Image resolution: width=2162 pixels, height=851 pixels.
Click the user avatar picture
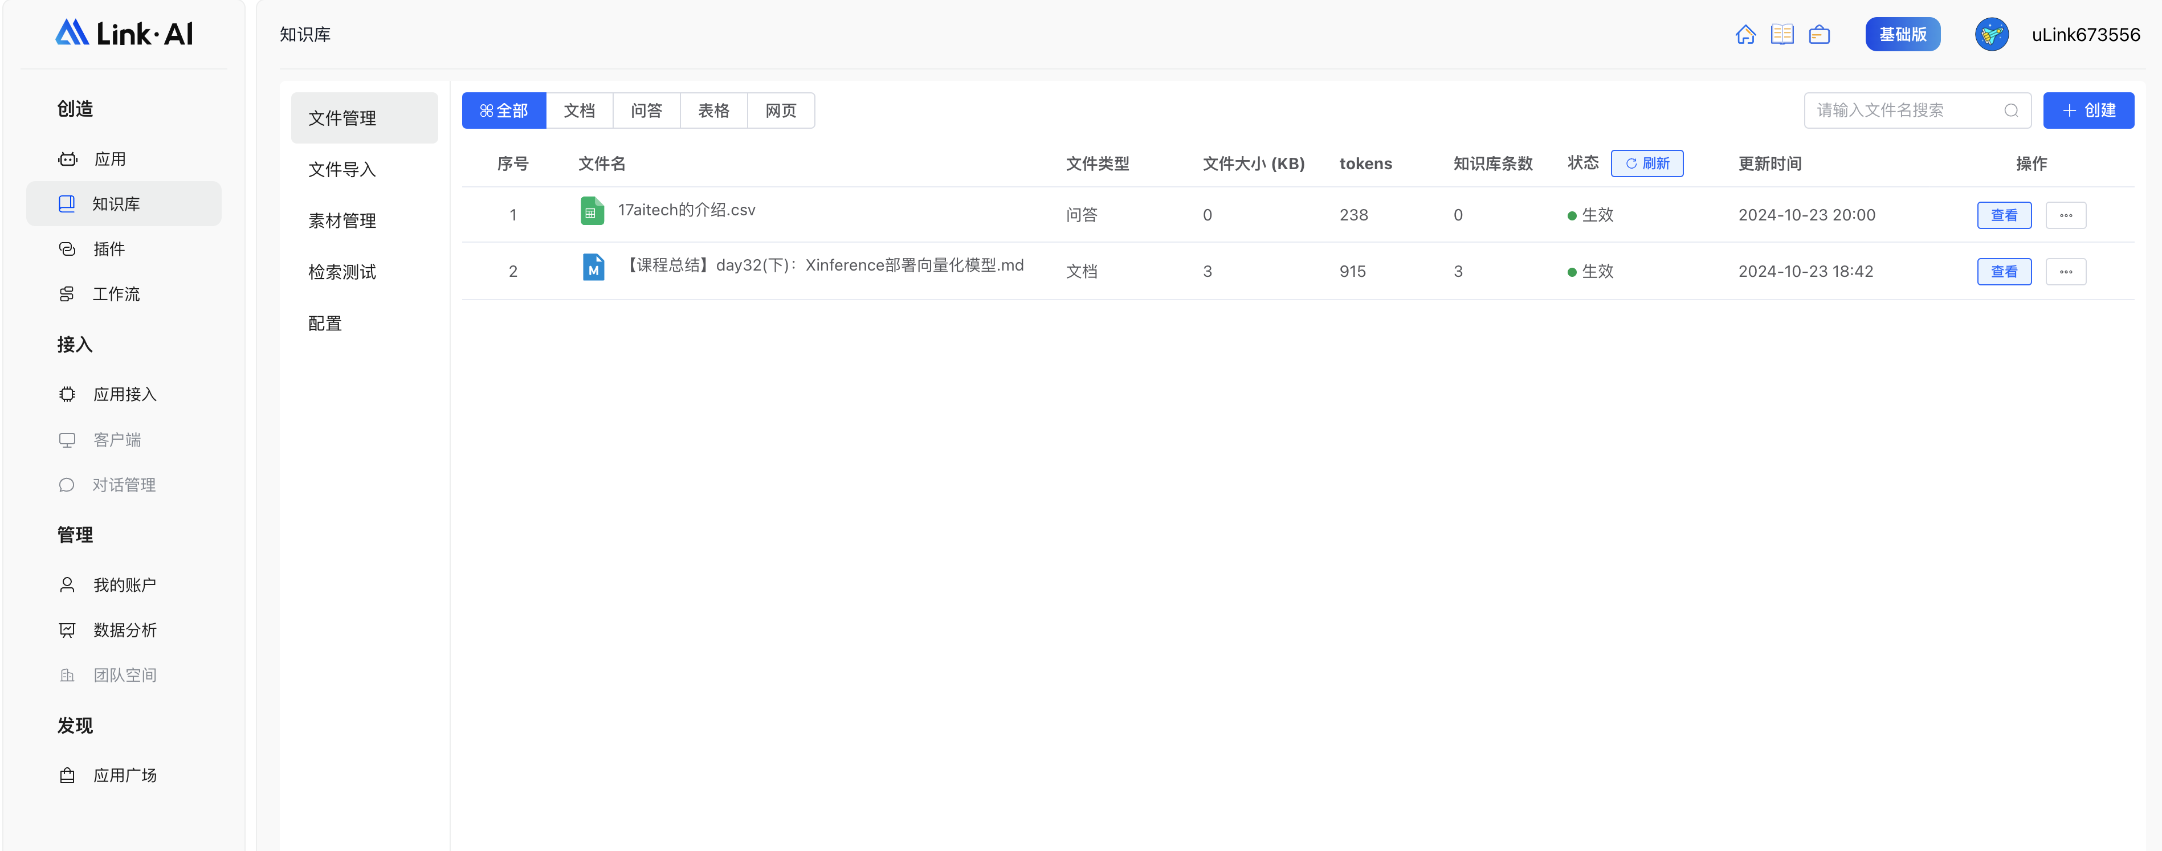point(1991,34)
